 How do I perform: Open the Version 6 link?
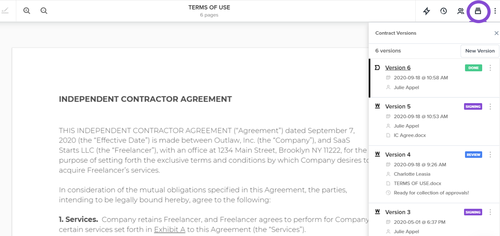(x=398, y=68)
